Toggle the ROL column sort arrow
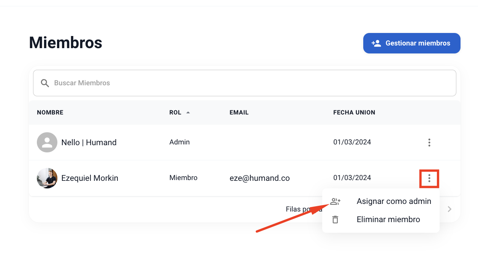The image size is (478, 257). point(188,113)
